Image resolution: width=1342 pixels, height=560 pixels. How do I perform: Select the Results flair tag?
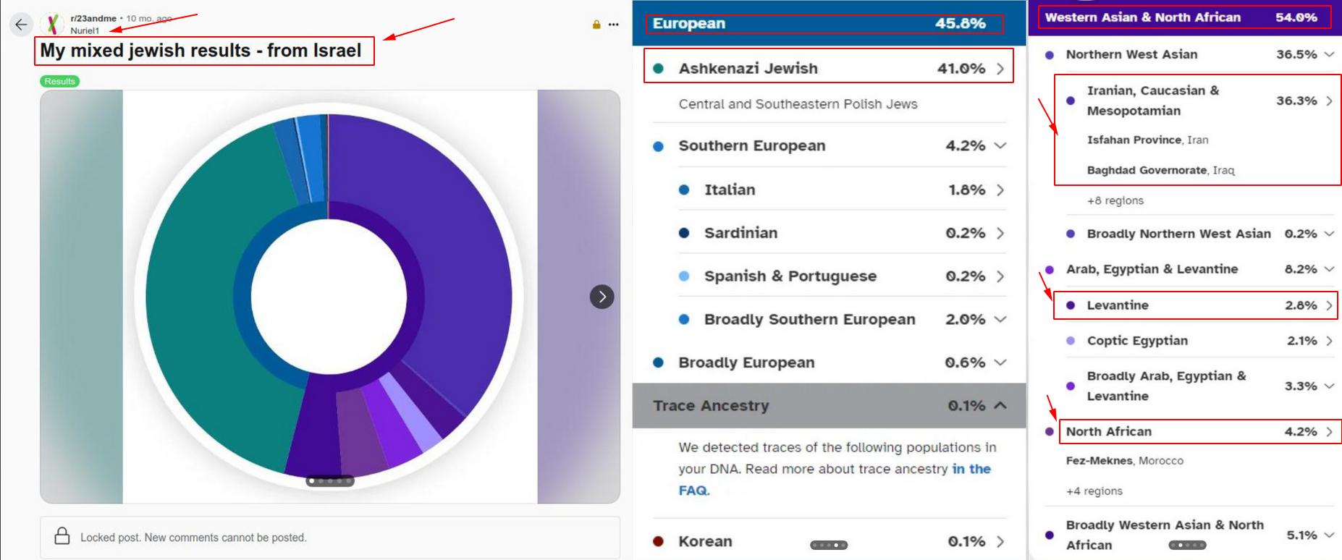pyautogui.click(x=59, y=81)
